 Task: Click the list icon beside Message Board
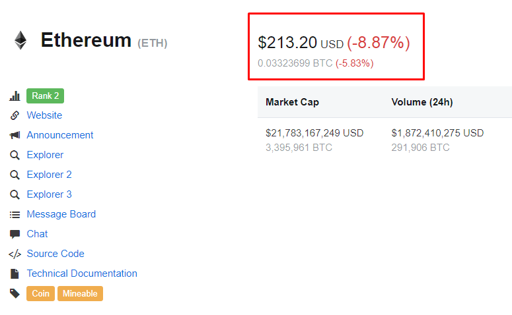click(15, 215)
